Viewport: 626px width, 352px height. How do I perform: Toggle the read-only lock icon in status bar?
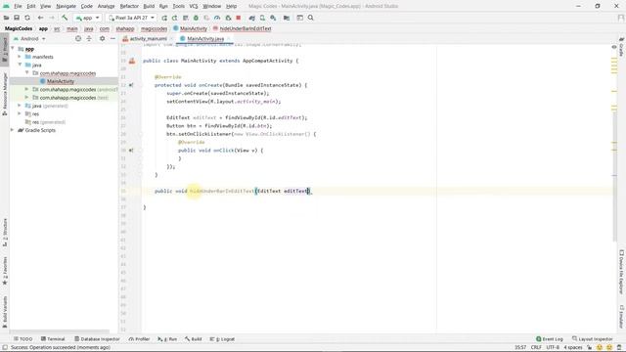pos(589,348)
